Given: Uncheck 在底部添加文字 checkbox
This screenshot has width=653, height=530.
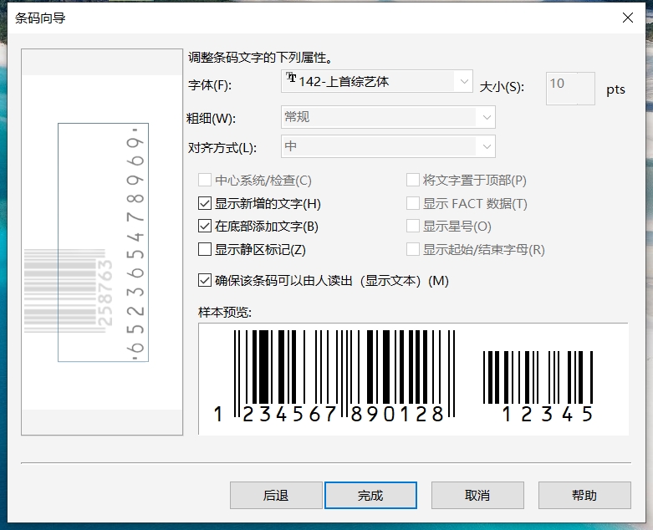Looking at the screenshot, I should [x=205, y=226].
